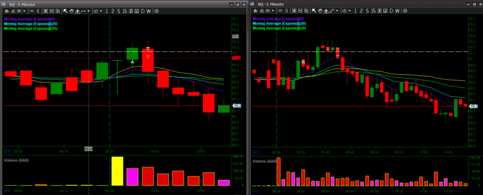Viewport: 483px width, 195px height.
Task: Expand the clock dropdown arrow in SQ 1 Minute toolbar
Action: coord(350,11)
